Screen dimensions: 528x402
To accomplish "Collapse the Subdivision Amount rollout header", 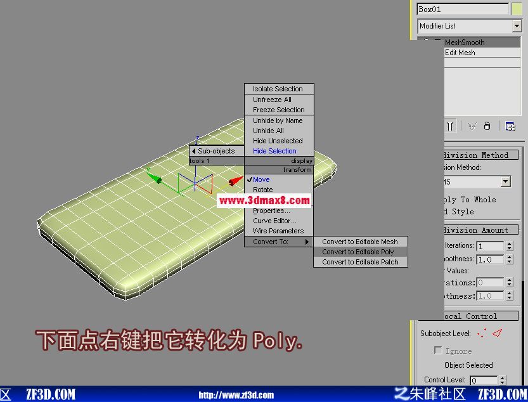I will (x=481, y=230).
